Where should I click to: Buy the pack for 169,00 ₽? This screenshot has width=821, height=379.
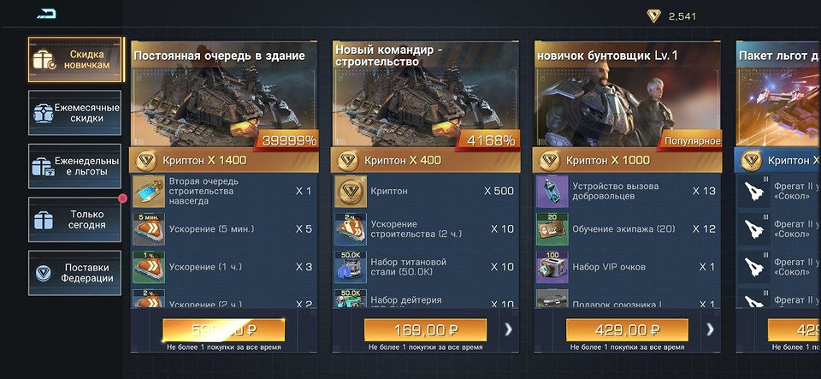425,330
